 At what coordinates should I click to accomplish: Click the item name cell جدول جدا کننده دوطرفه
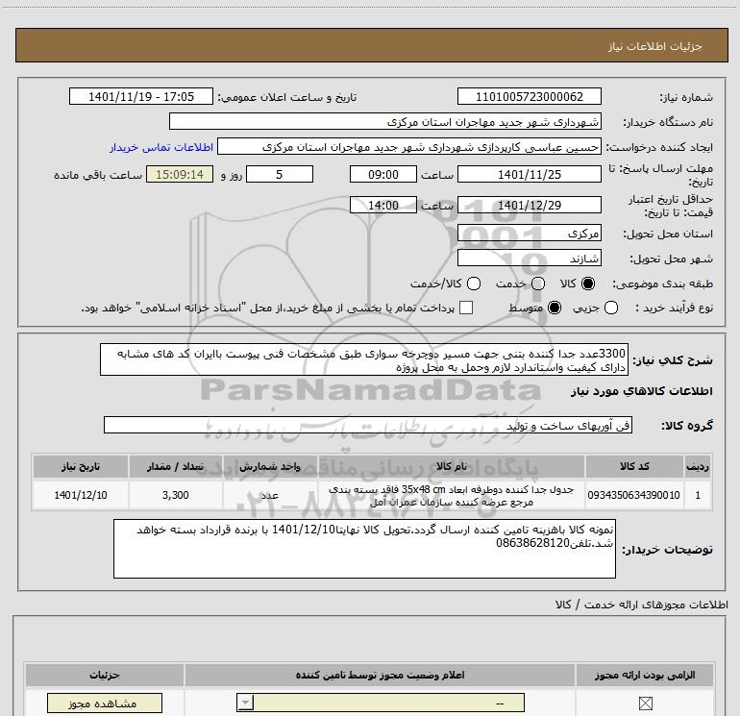click(451, 495)
